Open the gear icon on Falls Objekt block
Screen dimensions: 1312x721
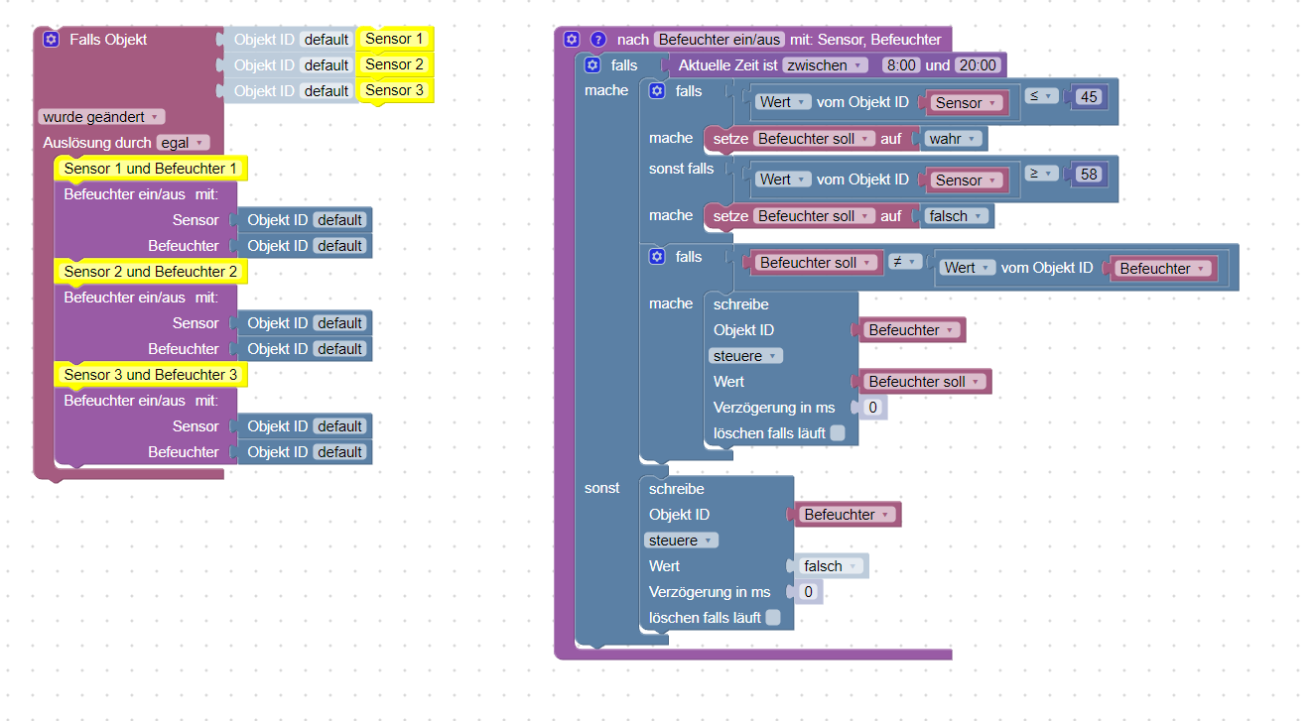pyautogui.click(x=52, y=40)
